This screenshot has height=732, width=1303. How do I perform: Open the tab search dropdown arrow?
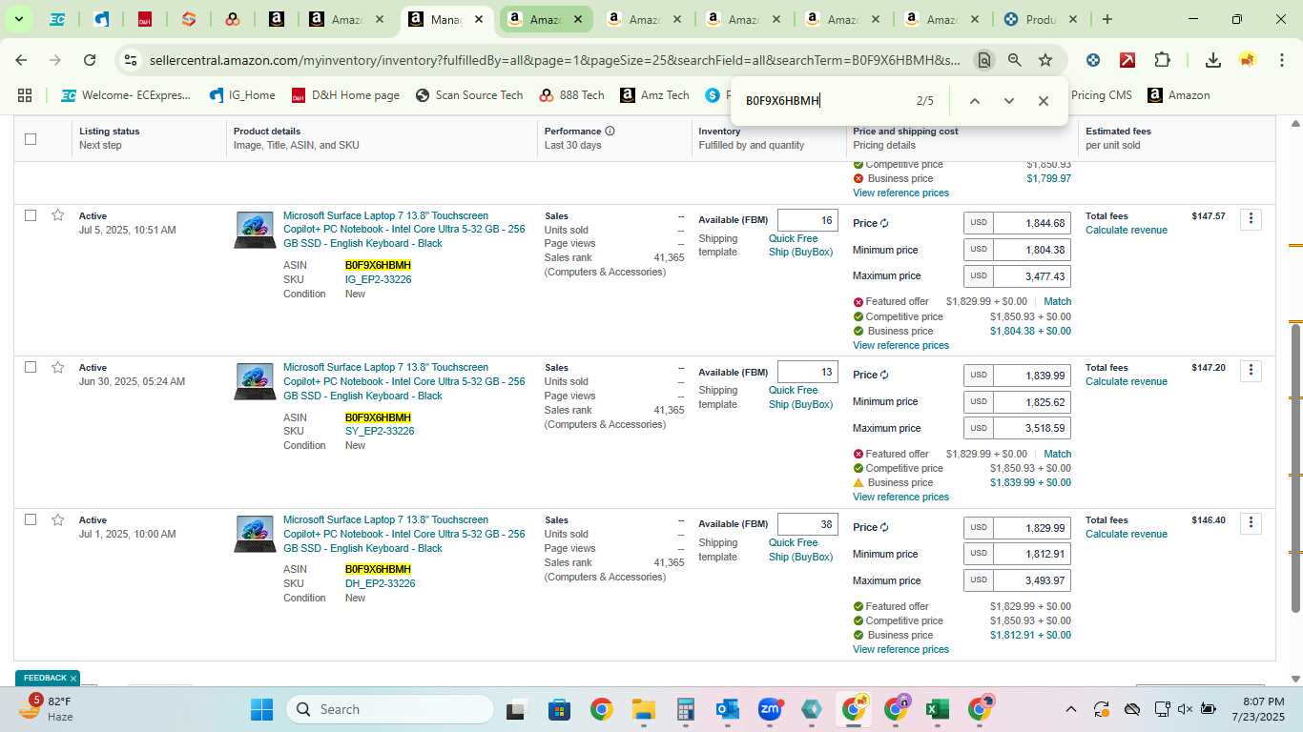(18, 19)
